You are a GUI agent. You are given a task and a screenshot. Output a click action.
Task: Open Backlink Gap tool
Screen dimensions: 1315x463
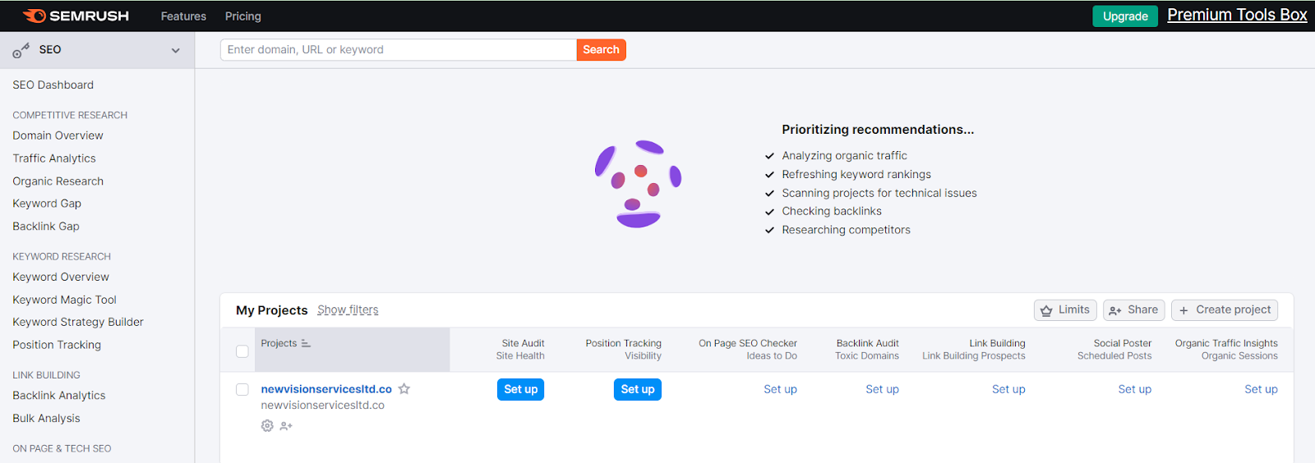46,227
